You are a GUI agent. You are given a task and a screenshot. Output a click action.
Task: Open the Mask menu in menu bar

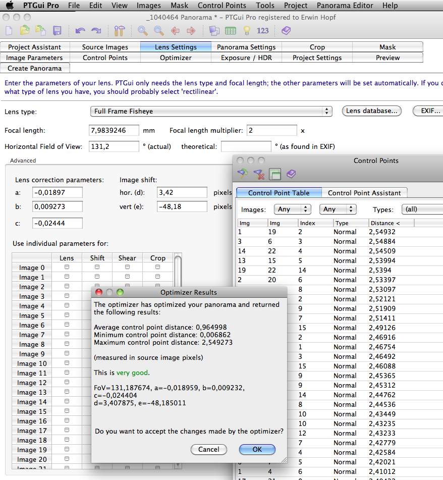click(179, 6)
